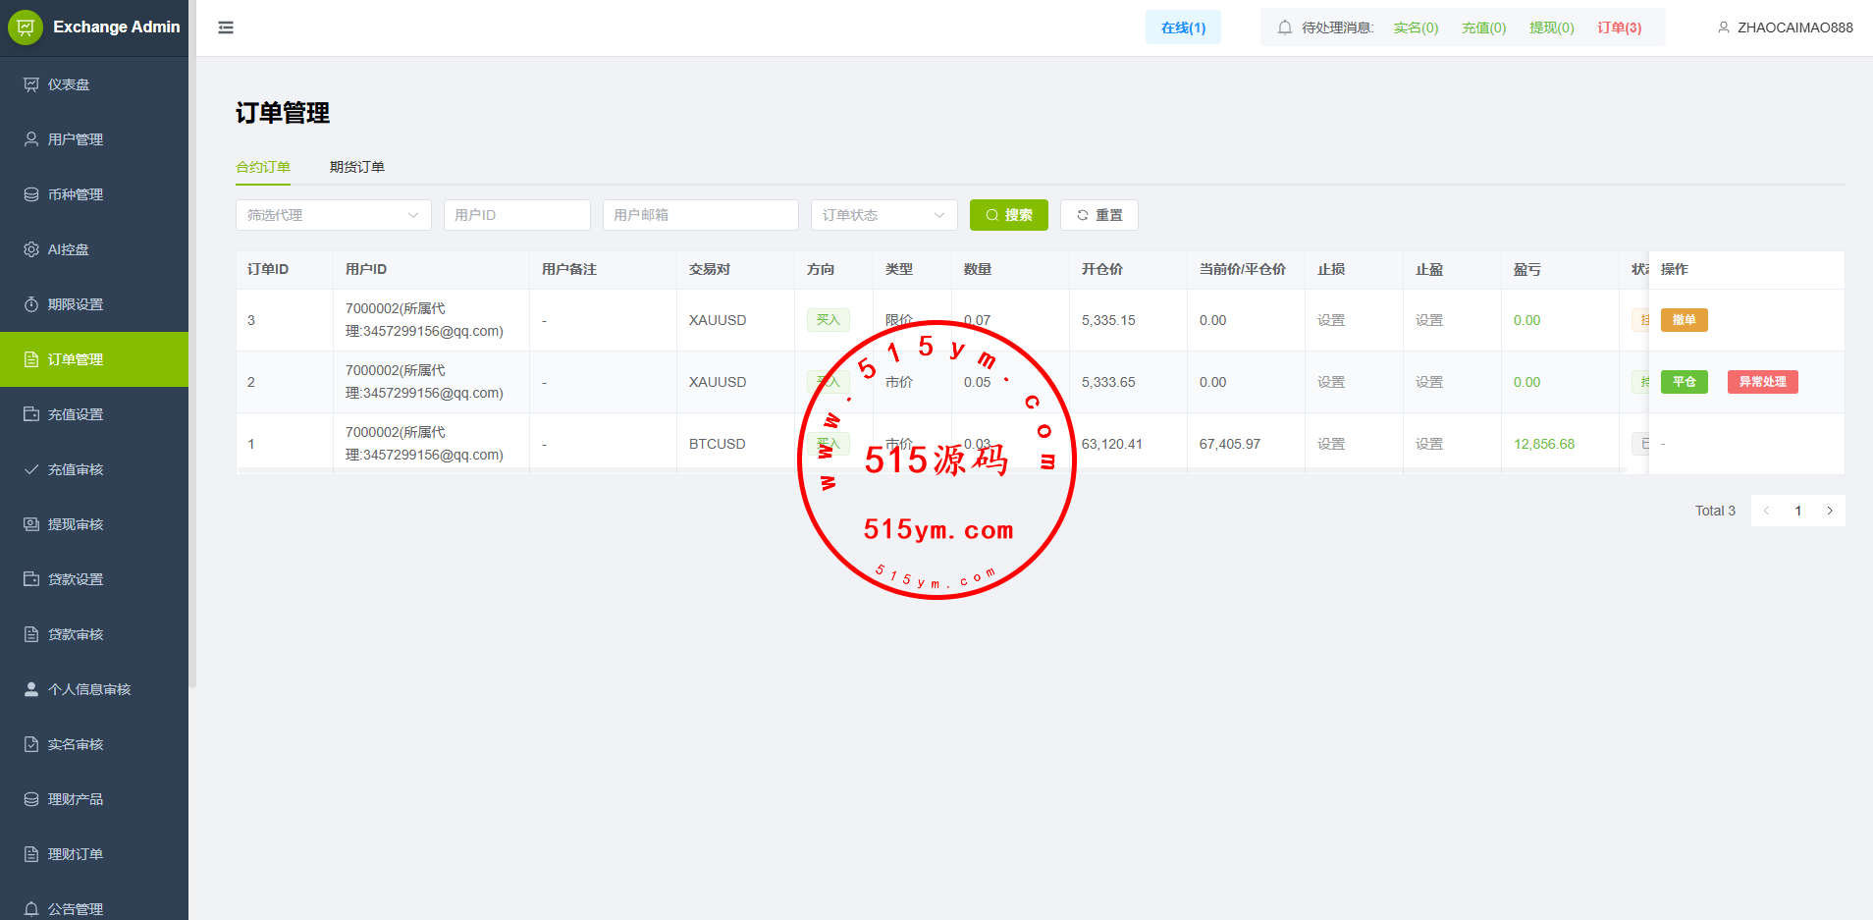Switch to the 期货订单 tab
This screenshot has height=920, width=1873.
tap(356, 167)
